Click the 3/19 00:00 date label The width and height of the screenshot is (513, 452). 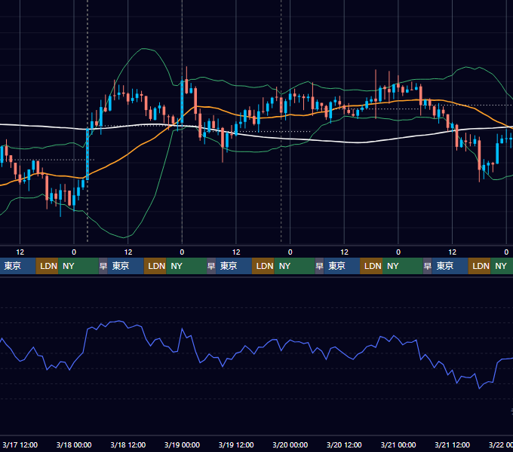point(182,444)
